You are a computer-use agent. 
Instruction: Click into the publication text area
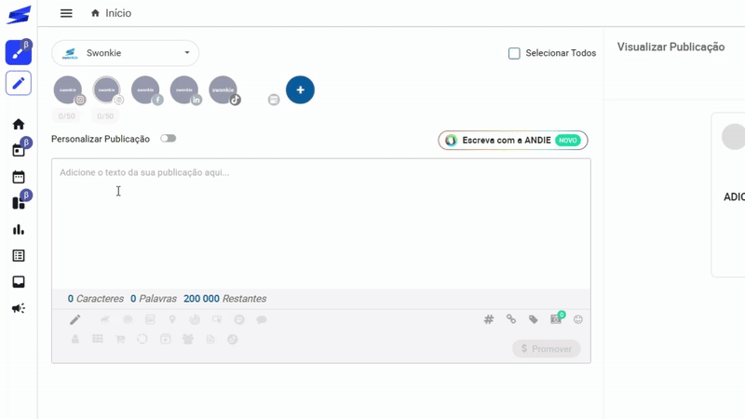click(320, 223)
